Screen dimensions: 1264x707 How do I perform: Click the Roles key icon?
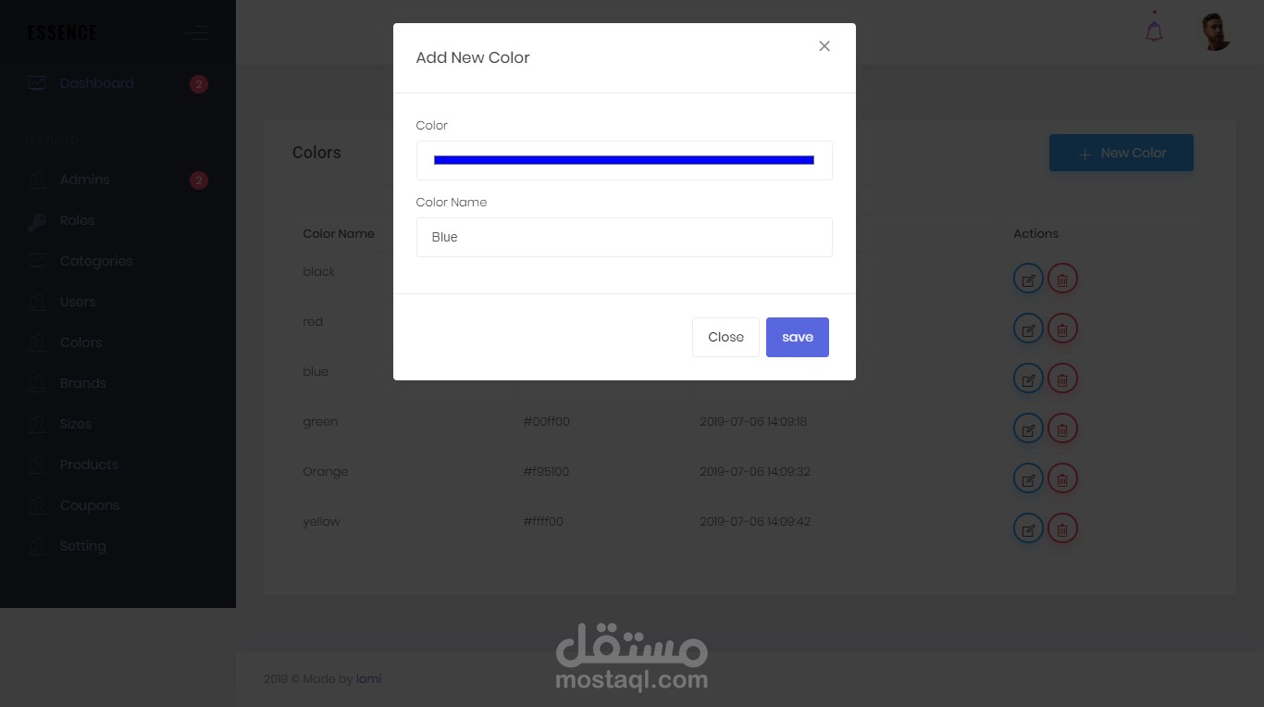pos(36,221)
